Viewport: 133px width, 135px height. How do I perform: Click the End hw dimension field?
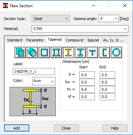click(107, 82)
